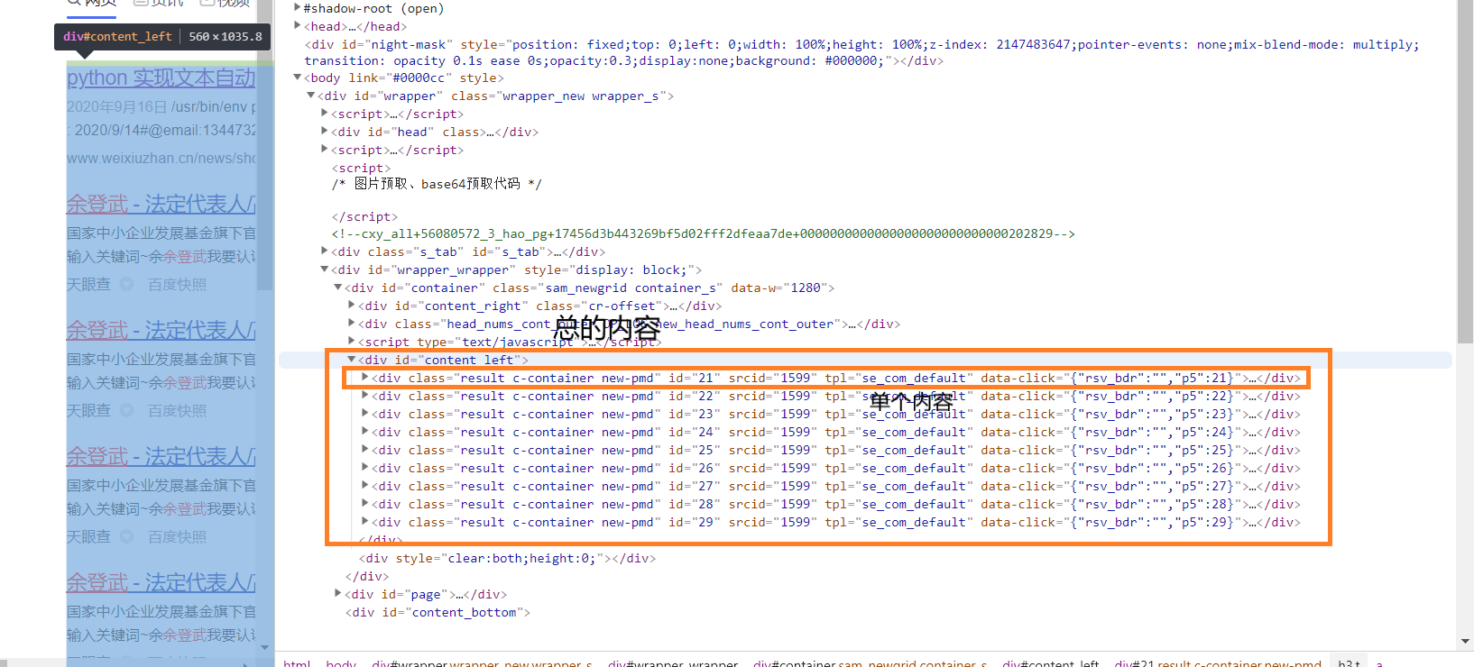Select the result div id="24" row
Viewport: 1474px width, 667px height.
click(836, 433)
